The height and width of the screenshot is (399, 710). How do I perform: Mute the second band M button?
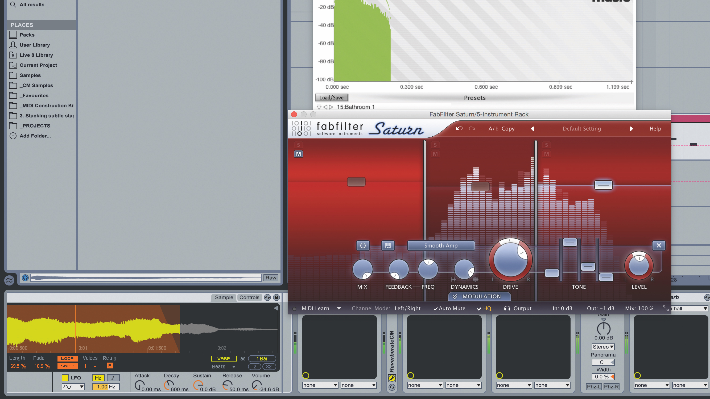pos(435,154)
